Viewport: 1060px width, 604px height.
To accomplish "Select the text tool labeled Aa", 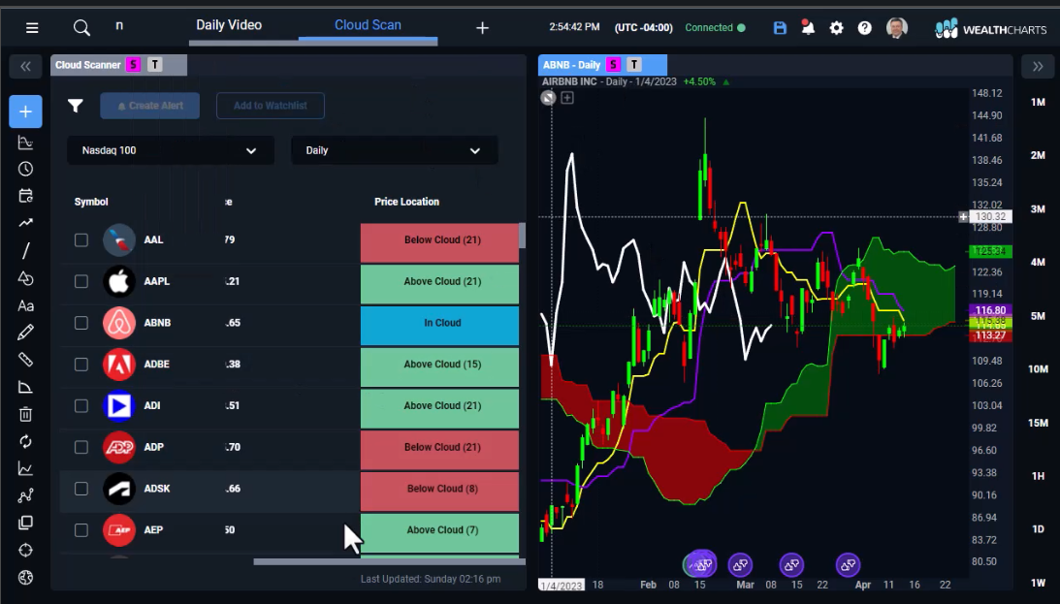I will (x=25, y=306).
